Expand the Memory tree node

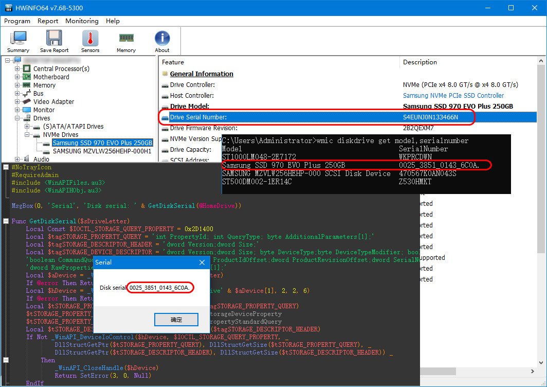(x=17, y=85)
